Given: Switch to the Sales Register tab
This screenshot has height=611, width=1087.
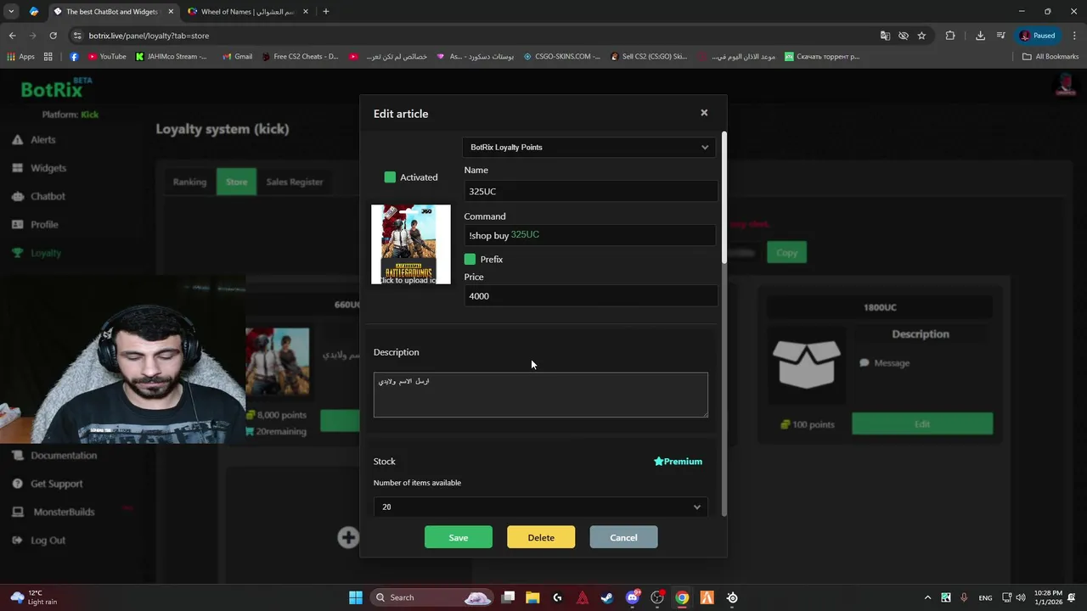Looking at the screenshot, I should click(295, 182).
